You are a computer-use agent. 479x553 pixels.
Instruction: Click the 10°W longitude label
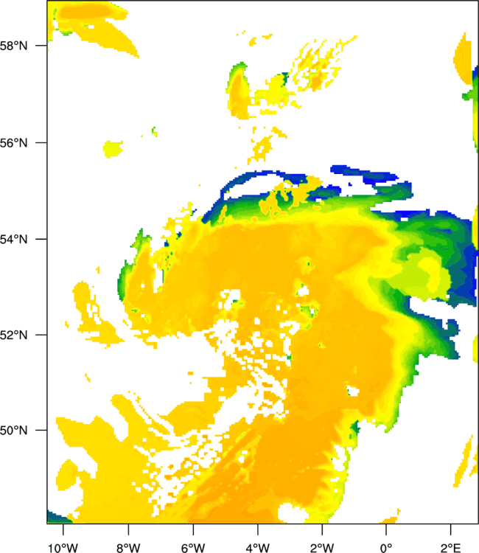(x=63, y=546)
